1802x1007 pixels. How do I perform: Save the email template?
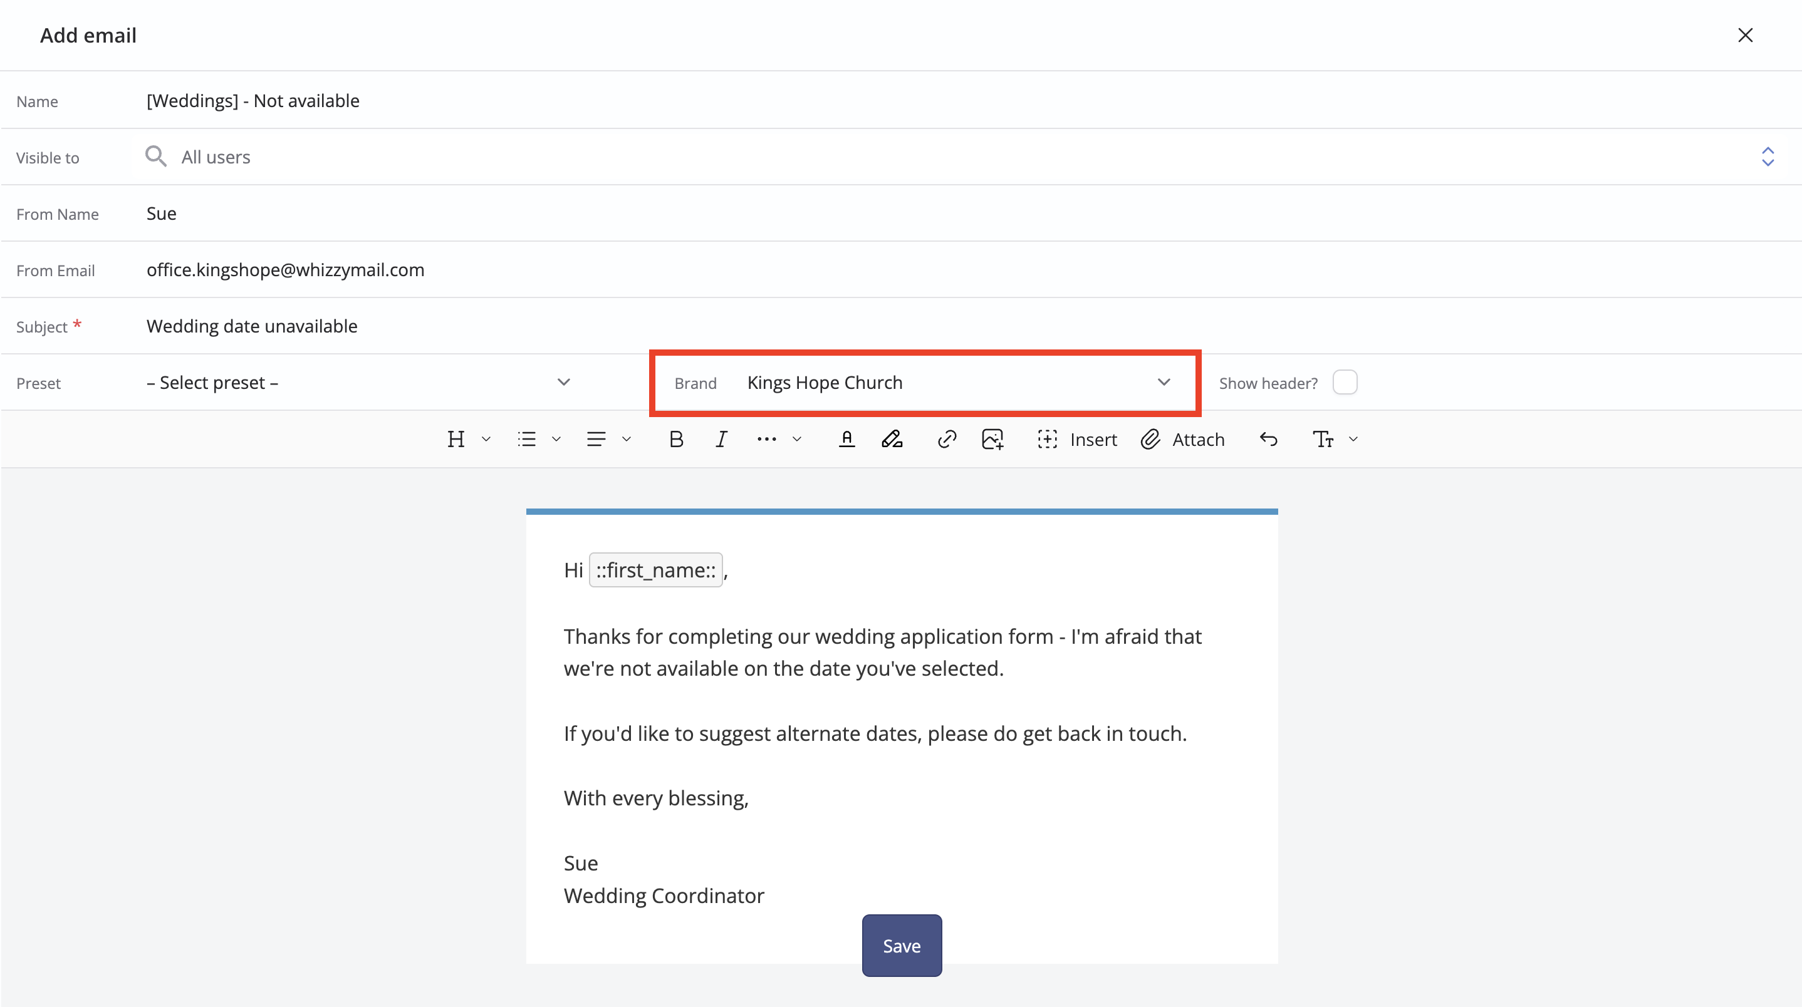[902, 946]
